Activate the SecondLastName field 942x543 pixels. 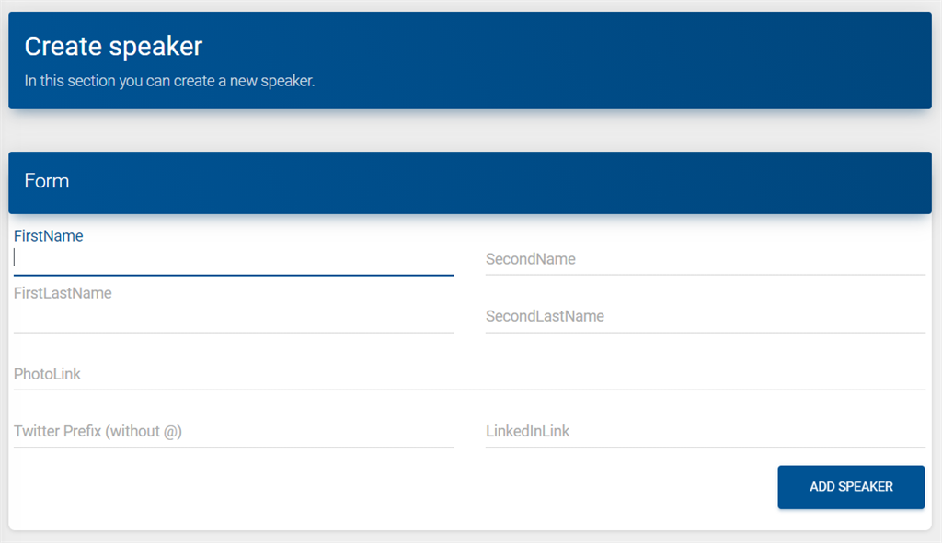pyautogui.click(x=705, y=316)
